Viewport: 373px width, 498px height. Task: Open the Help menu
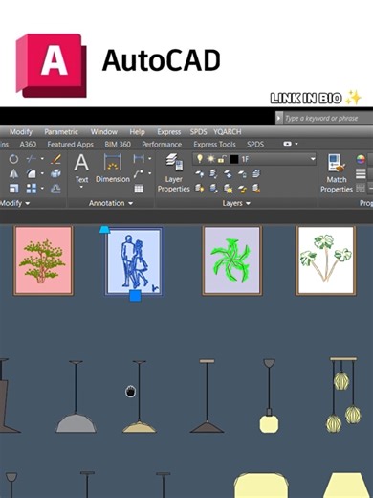137,132
